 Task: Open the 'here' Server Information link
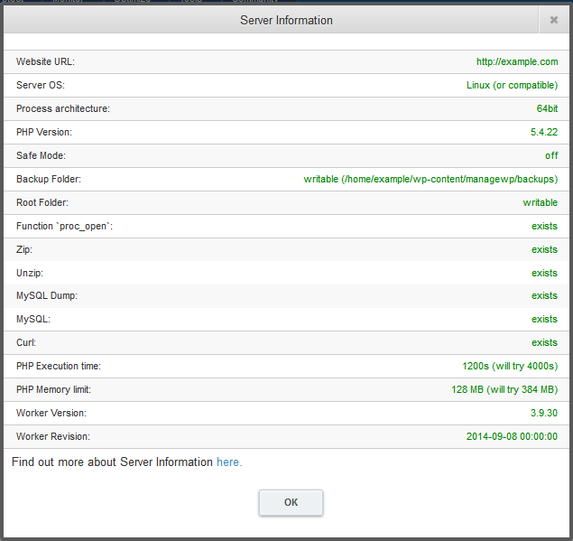point(229,462)
